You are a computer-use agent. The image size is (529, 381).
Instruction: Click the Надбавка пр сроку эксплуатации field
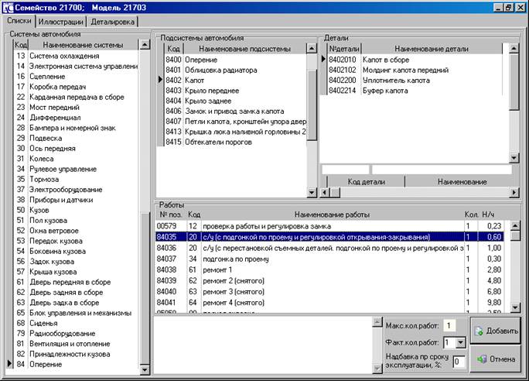click(458, 361)
